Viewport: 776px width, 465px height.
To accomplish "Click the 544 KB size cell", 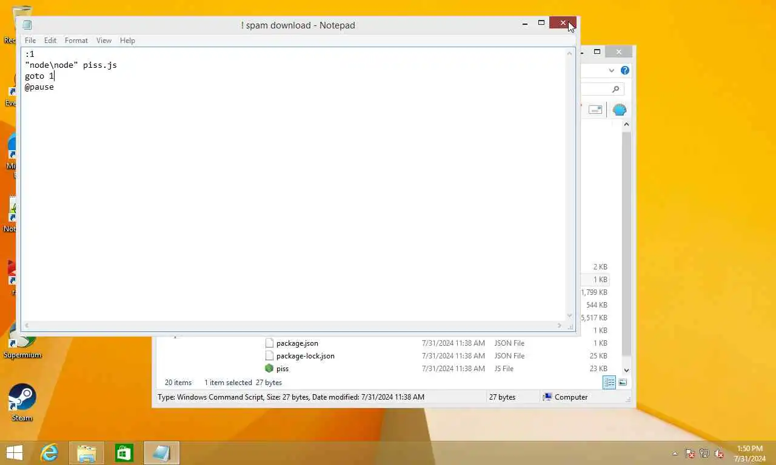I will (x=597, y=305).
